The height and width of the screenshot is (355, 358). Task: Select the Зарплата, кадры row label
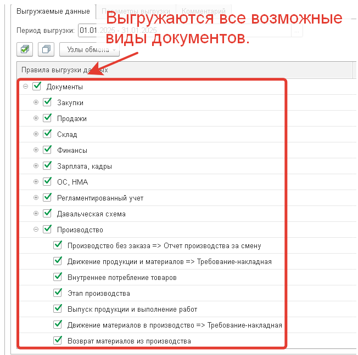[85, 167]
